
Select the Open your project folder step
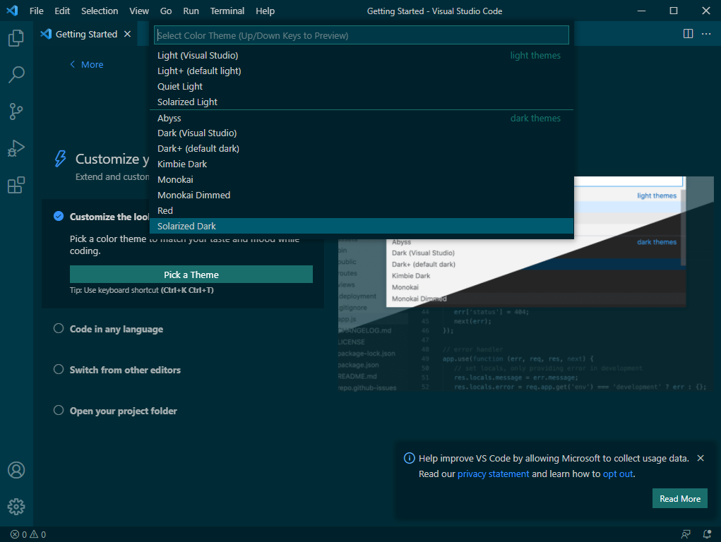(59, 410)
